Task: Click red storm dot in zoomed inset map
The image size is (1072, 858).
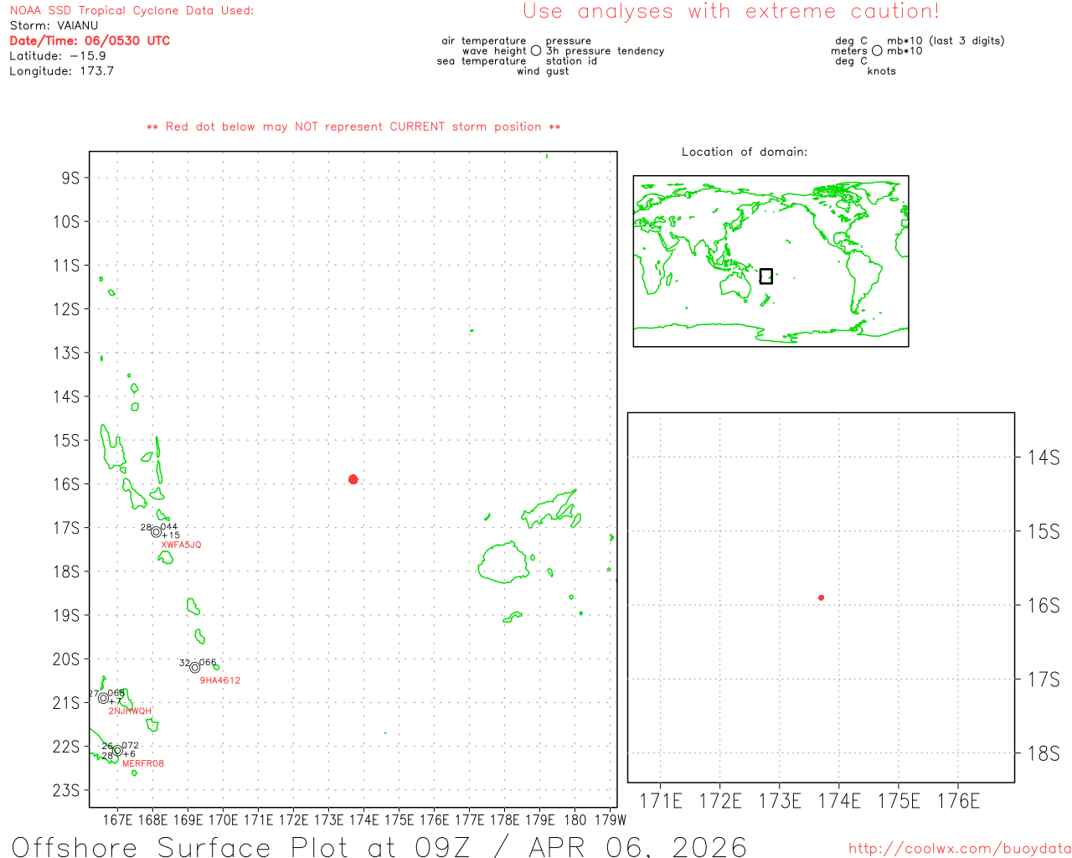Action: [821, 597]
